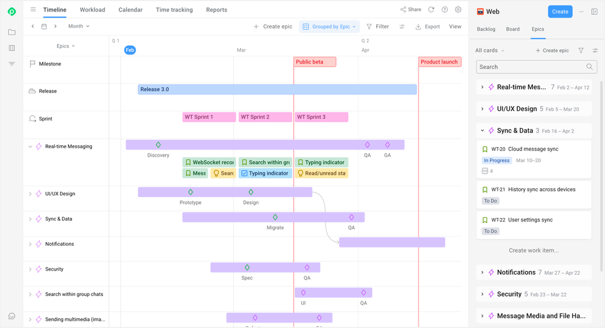Switch to Backlog tab in Web panel
605x328 pixels.
pos(486,29)
